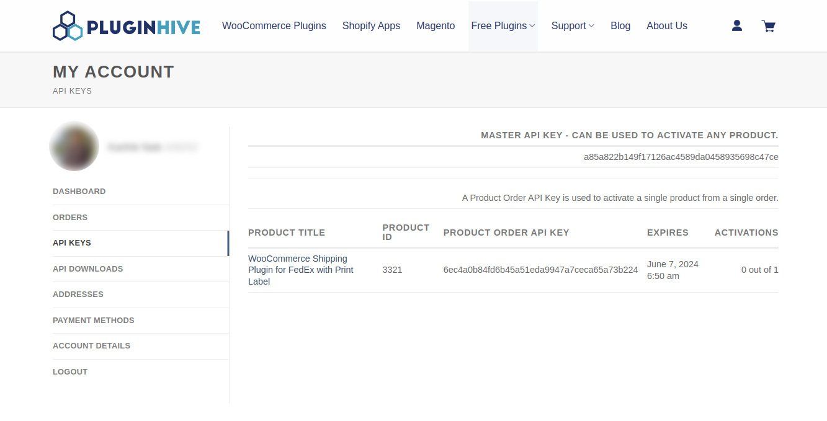
Task: Open WooCommerce Shipping Plugin for FedEx link
Action: point(301,270)
